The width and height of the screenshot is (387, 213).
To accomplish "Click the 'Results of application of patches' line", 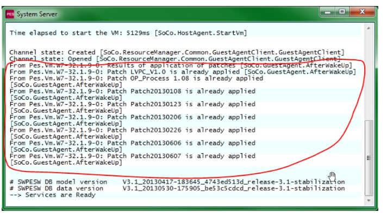I will click(180, 65).
